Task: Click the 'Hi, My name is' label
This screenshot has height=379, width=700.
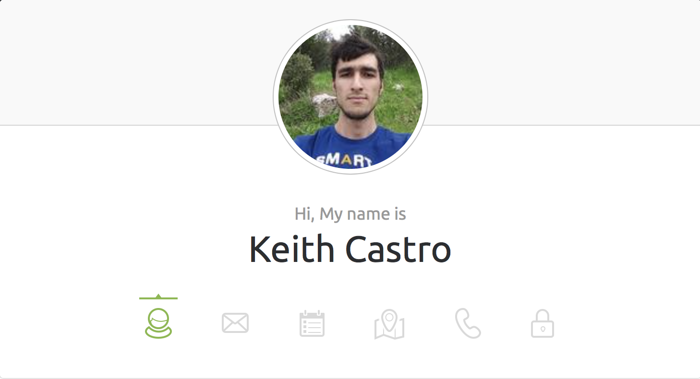Action: [350, 213]
